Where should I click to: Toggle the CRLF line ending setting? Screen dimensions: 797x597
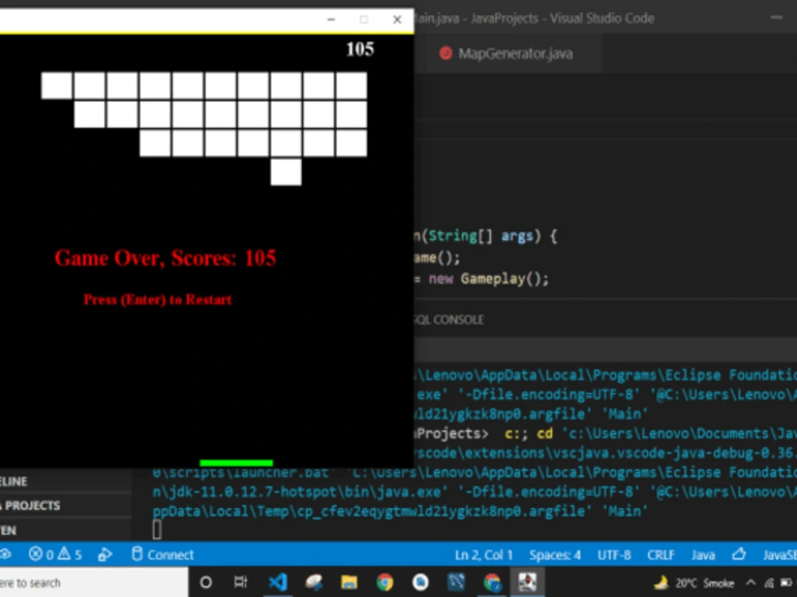pyautogui.click(x=660, y=554)
